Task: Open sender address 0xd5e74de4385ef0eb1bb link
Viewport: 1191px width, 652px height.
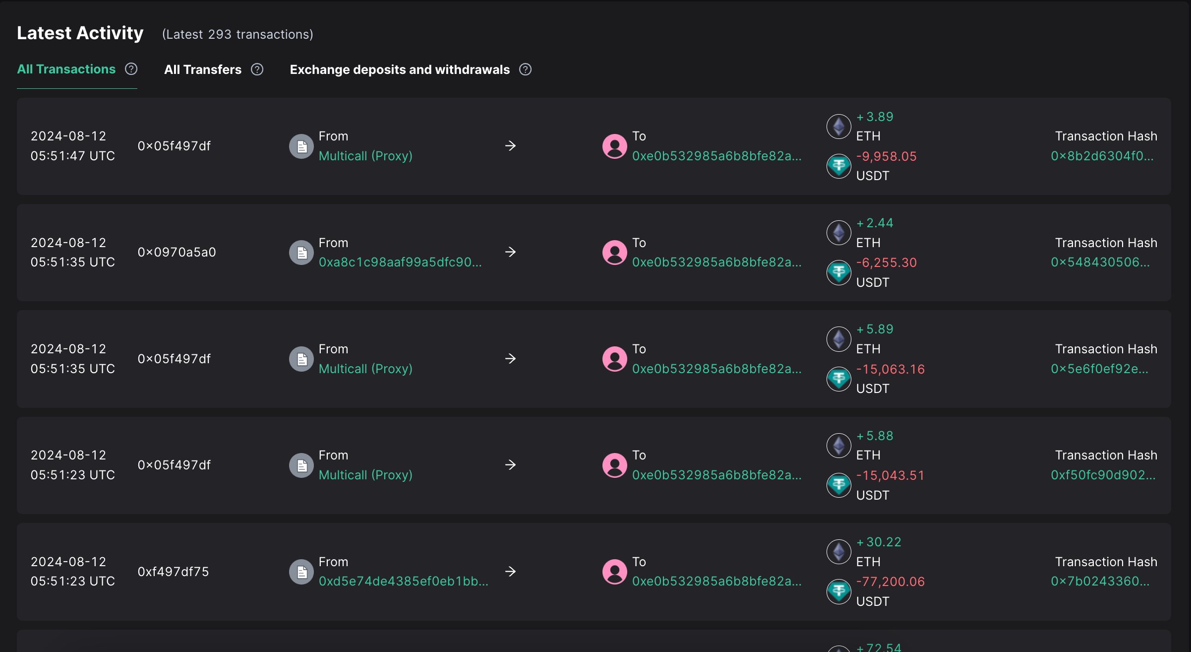Action: coord(403,581)
